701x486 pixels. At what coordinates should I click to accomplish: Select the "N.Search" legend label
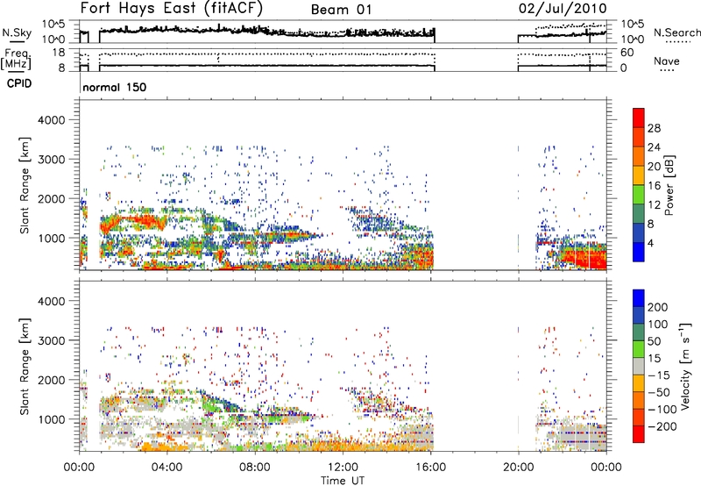point(677,32)
